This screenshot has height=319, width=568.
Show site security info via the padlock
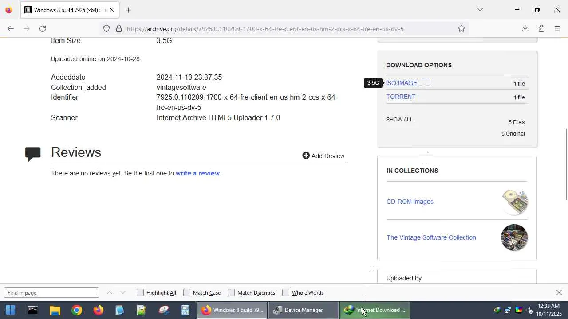click(x=119, y=29)
